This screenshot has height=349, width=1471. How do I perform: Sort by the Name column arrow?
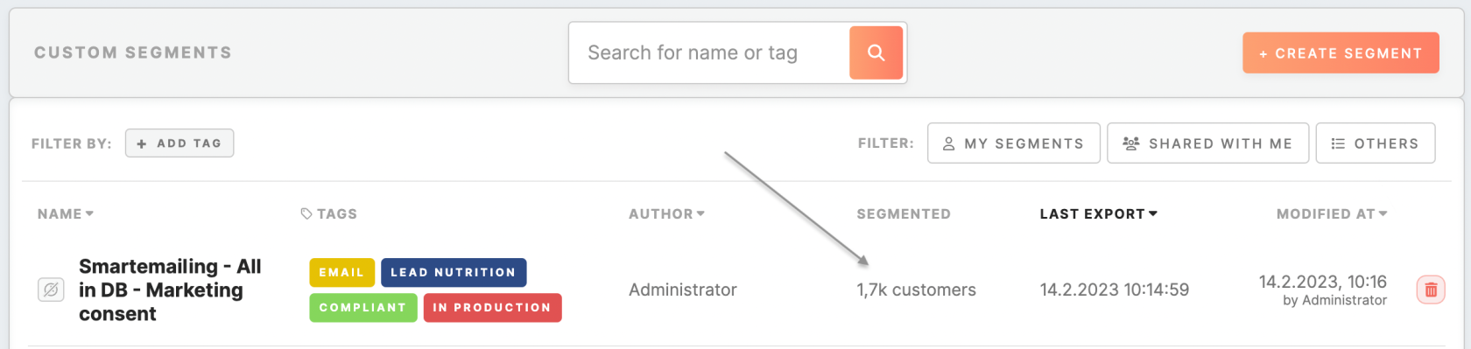89,213
